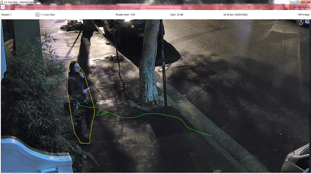Click the Shutter time 1/30 readout
Image resolution: width=311 pixels, height=174 pixels.
tap(125, 15)
